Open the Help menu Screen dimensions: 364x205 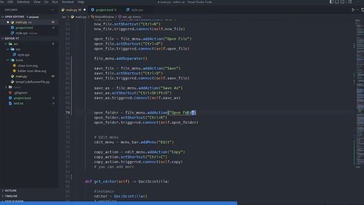coord(81,2)
